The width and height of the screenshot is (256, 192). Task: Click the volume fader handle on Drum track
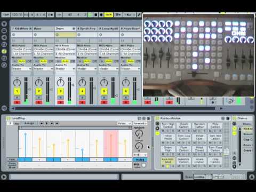click(x=73, y=85)
